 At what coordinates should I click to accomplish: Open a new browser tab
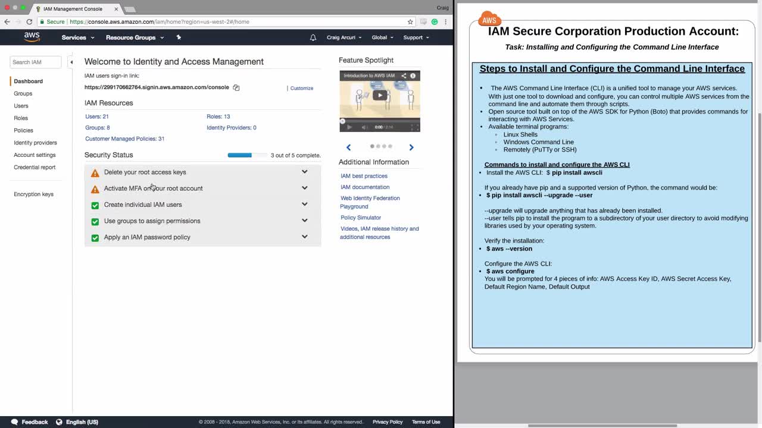[x=129, y=10]
